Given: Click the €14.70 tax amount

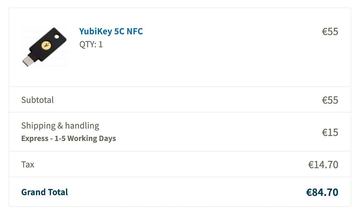Looking at the screenshot, I should coord(323,165).
